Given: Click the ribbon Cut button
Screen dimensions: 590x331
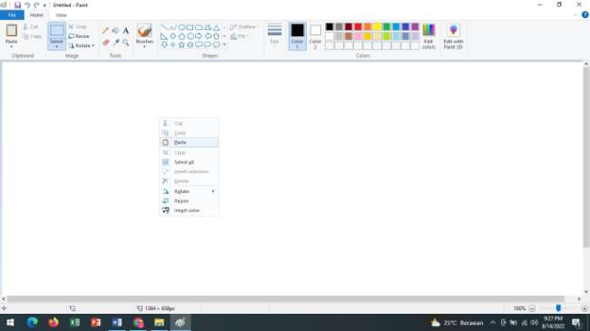Looking at the screenshot, I should (x=31, y=26).
